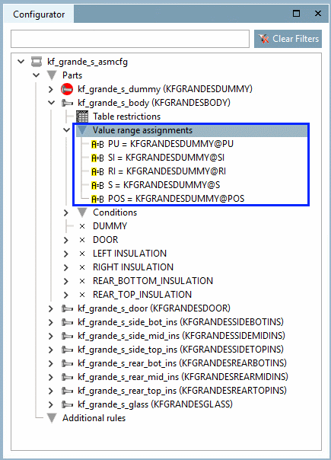Click the Clear Filters button

click(x=288, y=39)
